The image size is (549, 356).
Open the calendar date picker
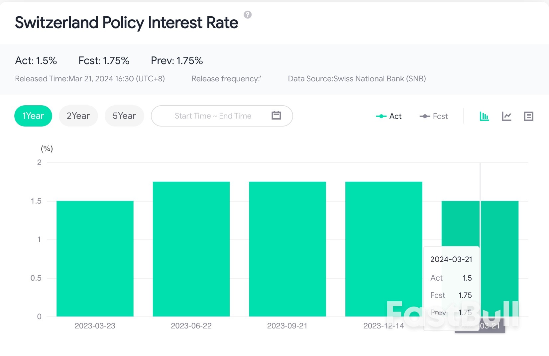pos(276,116)
